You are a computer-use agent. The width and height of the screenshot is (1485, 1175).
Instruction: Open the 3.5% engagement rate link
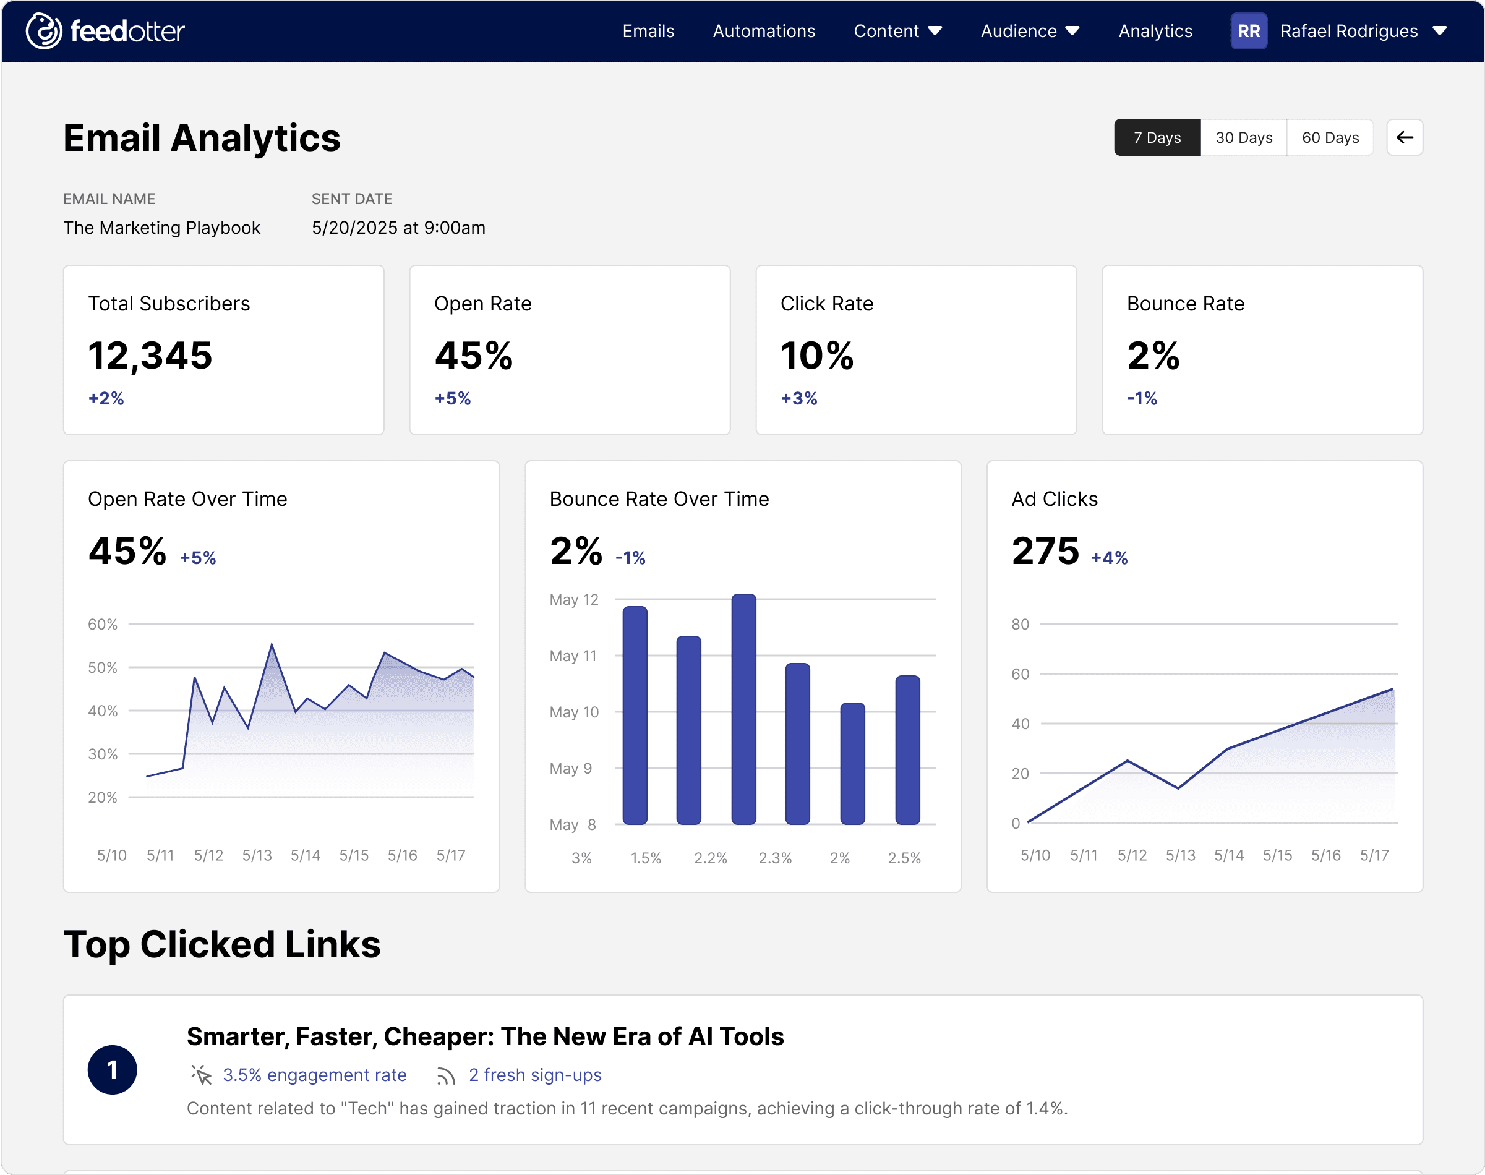(x=314, y=1075)
